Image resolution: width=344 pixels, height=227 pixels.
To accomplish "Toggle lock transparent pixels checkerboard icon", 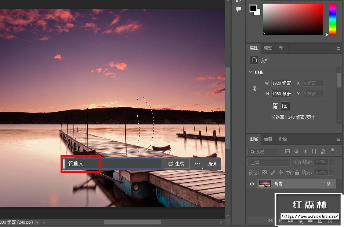I will [265, 172].
